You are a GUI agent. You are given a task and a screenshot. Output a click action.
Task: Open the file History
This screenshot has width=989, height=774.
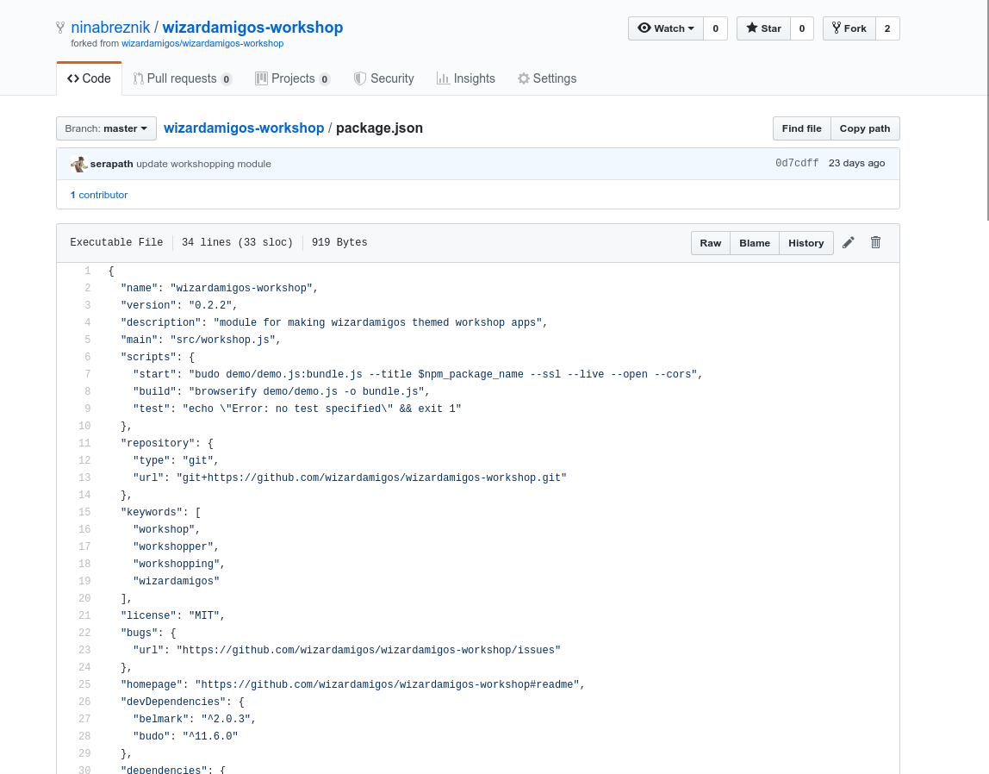[x=806, y=243]
